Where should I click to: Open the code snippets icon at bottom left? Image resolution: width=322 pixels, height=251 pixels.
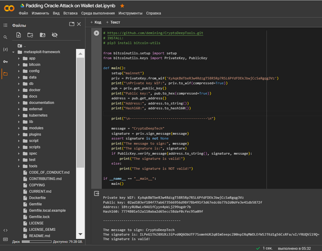[x=6, y=230]
